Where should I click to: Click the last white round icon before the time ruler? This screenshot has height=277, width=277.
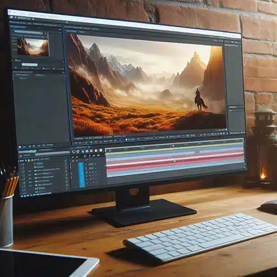[x=101, y=150]
